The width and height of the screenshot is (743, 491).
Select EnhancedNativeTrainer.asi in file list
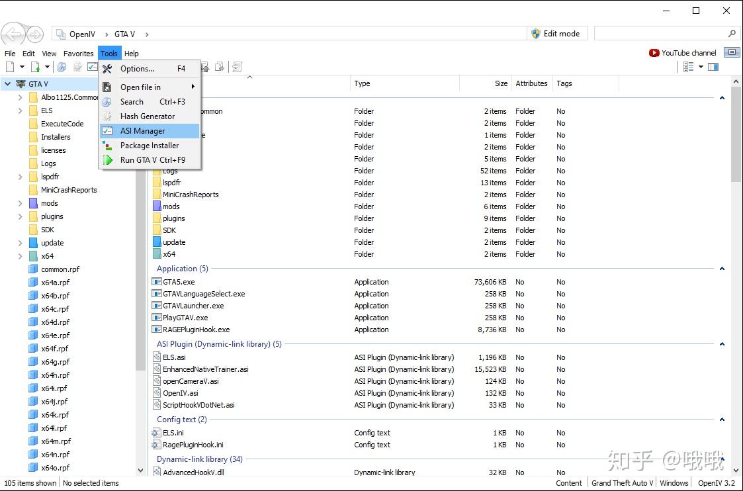(x=206, y=369)
